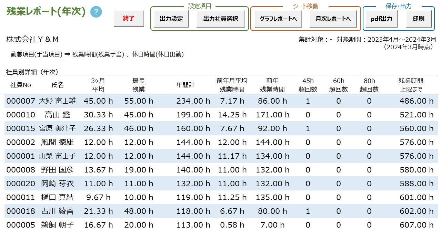Select employee number 000010 cell

pos(21,115)
